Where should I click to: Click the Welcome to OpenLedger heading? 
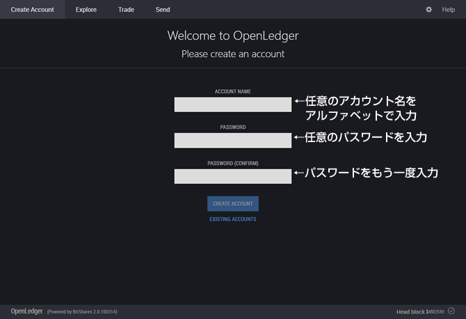(x=232, y=36)
